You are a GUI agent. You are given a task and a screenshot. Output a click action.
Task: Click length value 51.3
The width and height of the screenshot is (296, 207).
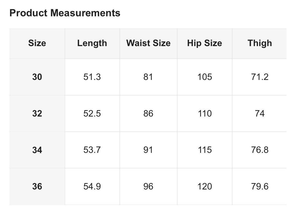tap(92, 77)
